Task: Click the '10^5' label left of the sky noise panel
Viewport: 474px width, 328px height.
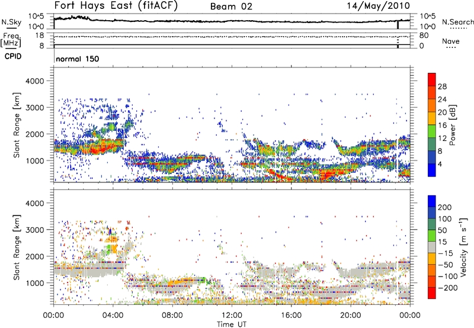Action: [36, 17]
